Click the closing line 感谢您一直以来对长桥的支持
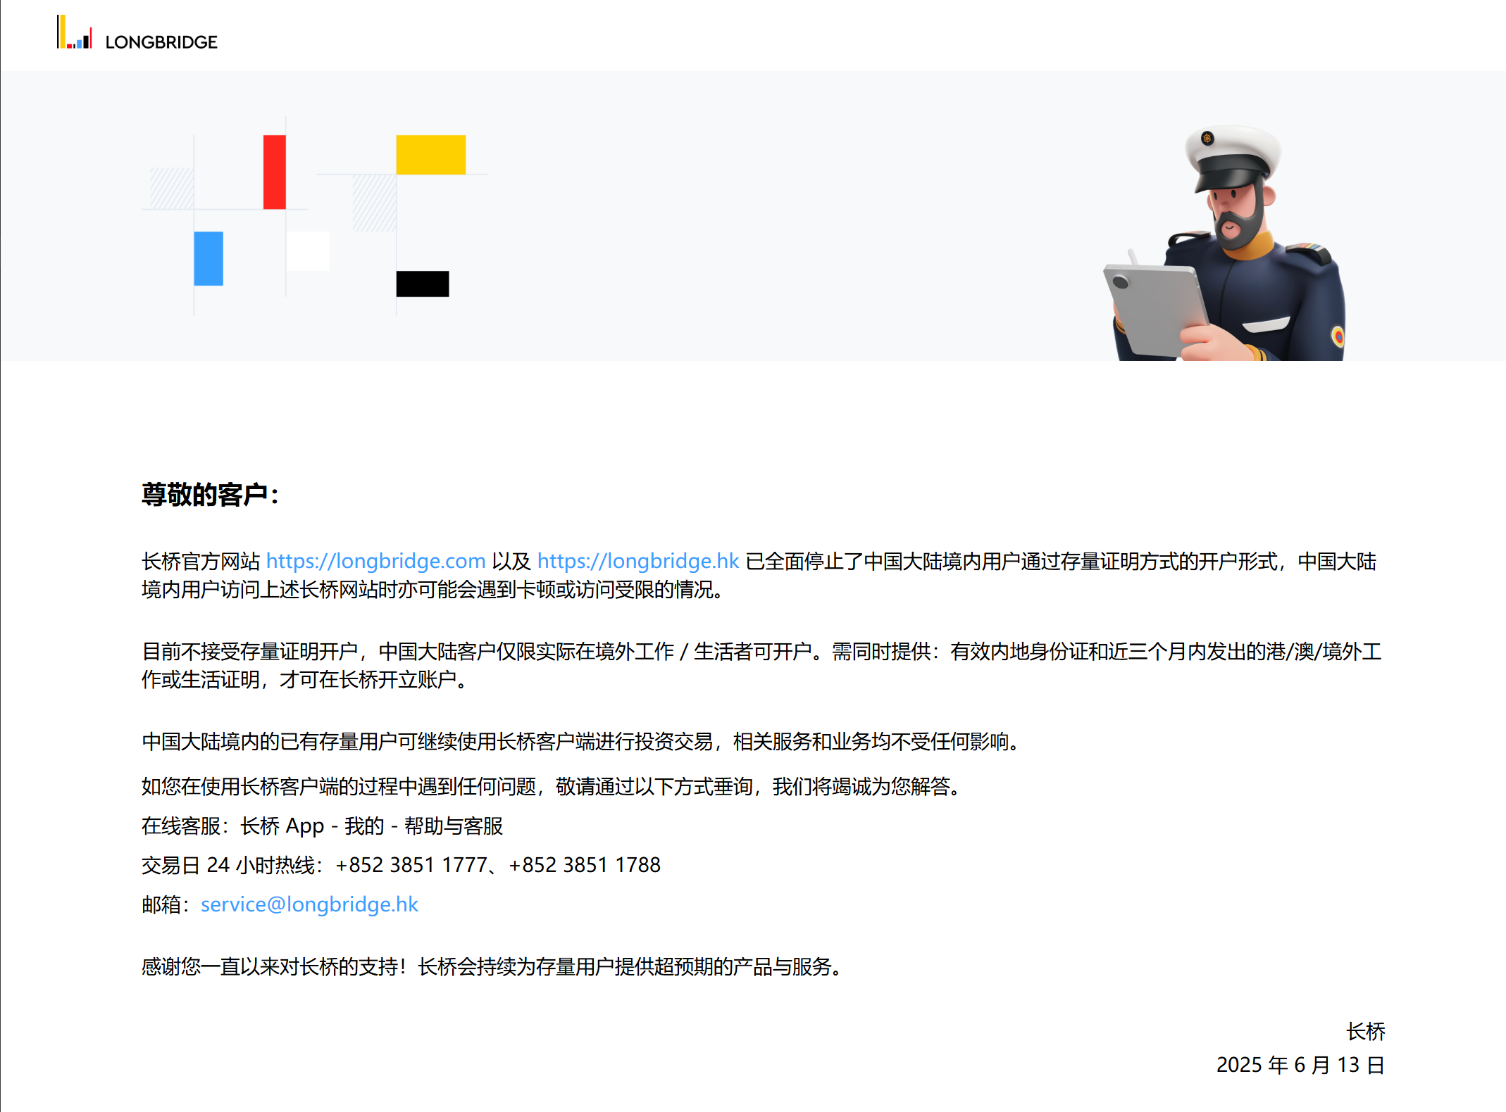The image size is (1506, 1112). pyautogui.click(x=493, y=966)
